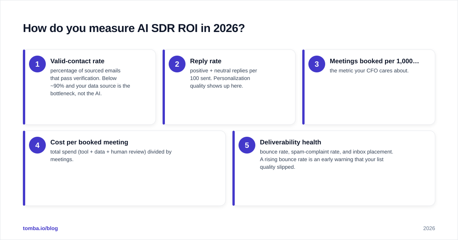
Task: Select the 'Meetings booked per 1,000…' heading
Action: pos(374,61)
